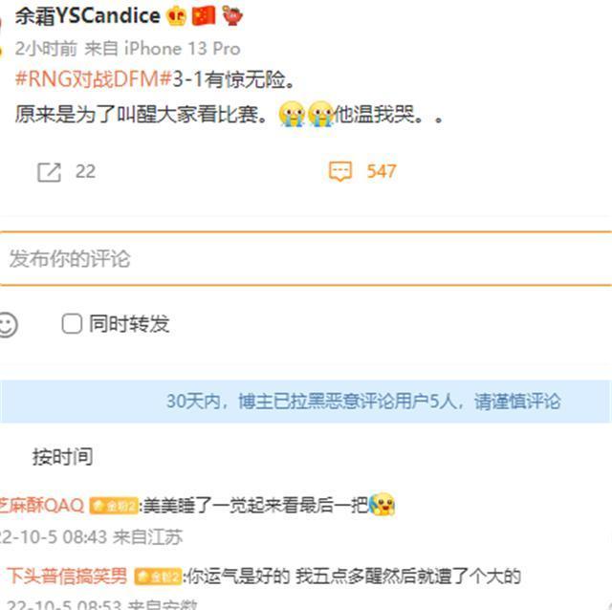Screen dimensions: 612x610
Task: Click first crying emoji in post
Action: 292,114
